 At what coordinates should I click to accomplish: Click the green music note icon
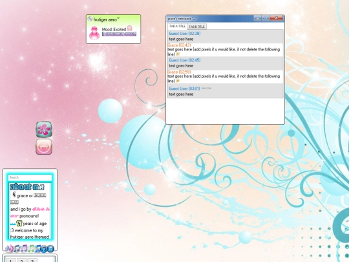click(32, 248)
